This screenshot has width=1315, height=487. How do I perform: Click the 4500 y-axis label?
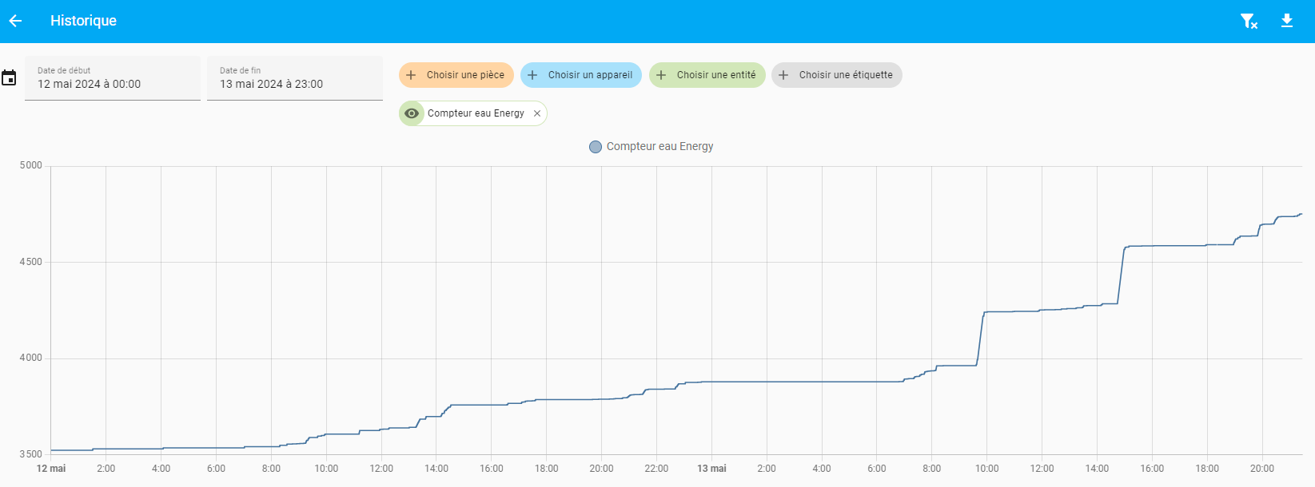(x=31, y=262)
